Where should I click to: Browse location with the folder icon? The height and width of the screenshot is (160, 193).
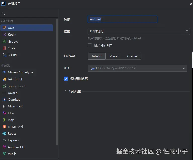click(x=186, y=31)
